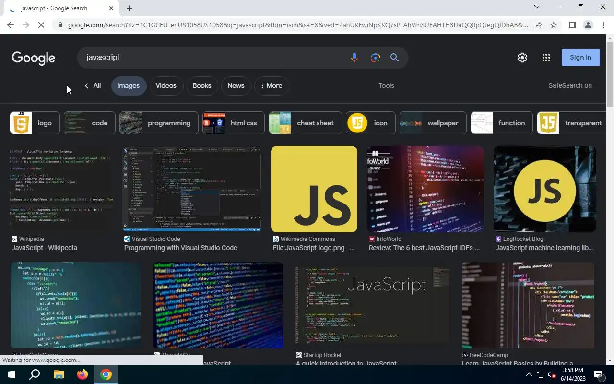Image resolution: width=614 pixels, height=384 pixels.
Task: Open Chrome tab search chevron
Action: point(537,7)
